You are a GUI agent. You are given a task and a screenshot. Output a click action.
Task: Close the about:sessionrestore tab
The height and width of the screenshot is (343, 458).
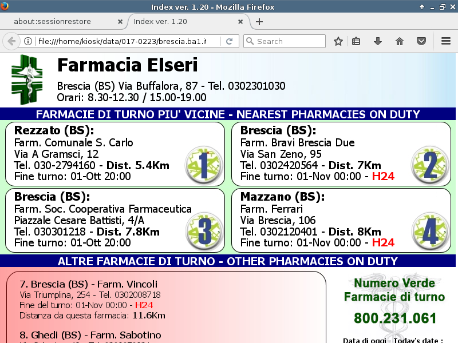point(120,22)
